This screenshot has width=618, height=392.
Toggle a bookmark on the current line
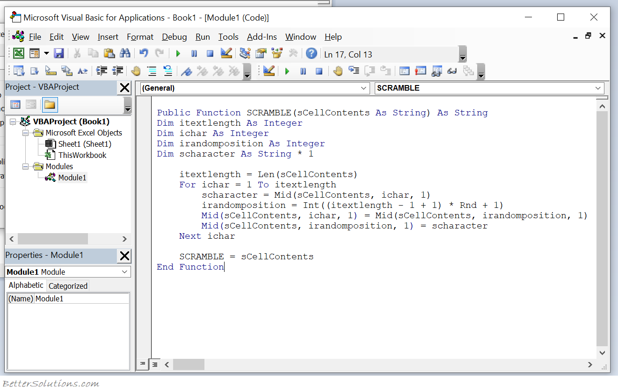(187, 71)
